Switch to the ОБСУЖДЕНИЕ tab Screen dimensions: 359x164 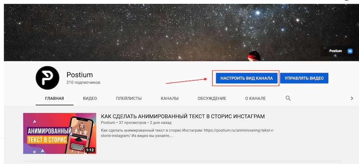click(x=212, y=99)
